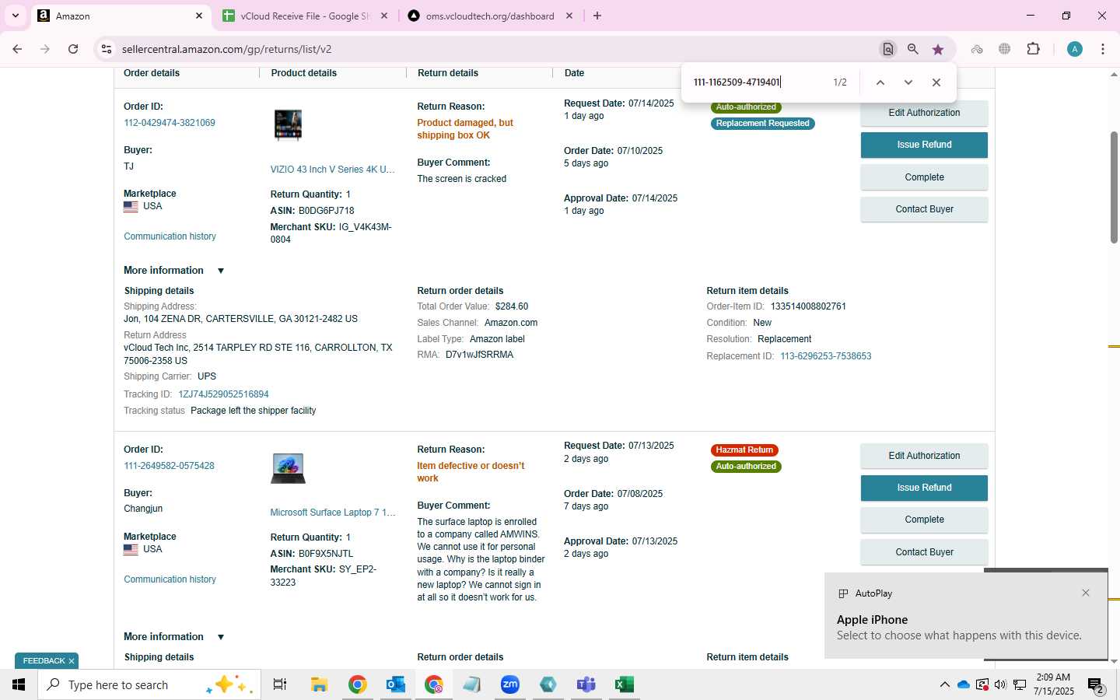Open tracking ID 1ZJ74J529052516894
This screenshot has width=1120, height=700.
(x=223, y=394)
